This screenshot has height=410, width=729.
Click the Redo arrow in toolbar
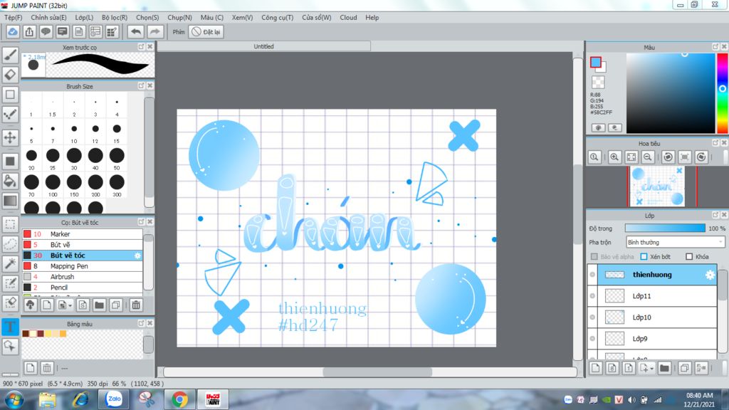pyautogui.click(x=154, y=31)
